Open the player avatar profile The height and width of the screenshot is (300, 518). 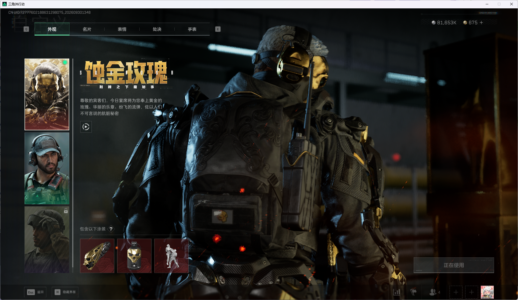click(487, 292)
